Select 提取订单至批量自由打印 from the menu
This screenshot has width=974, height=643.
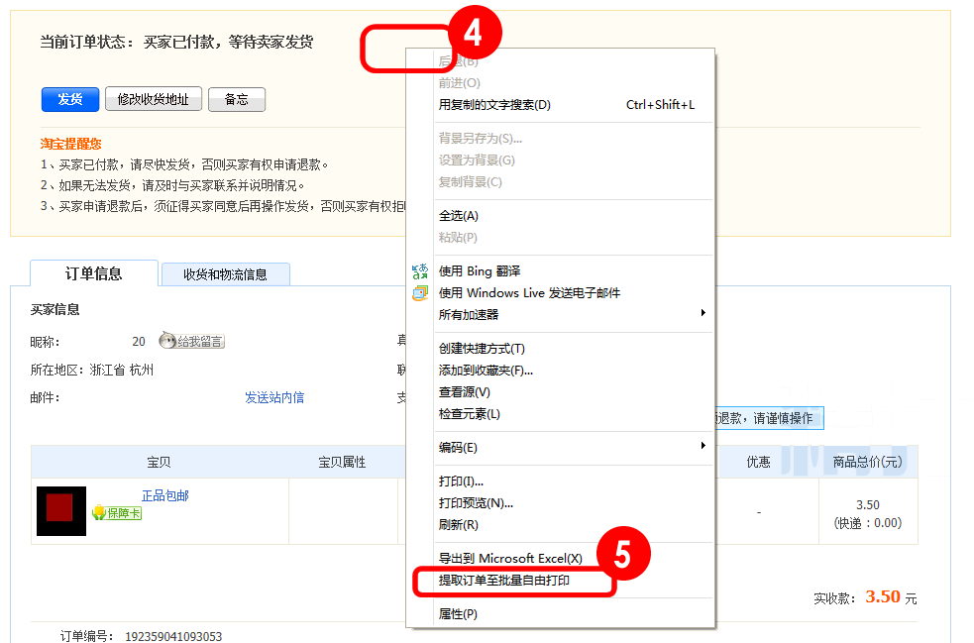[515, 582]
